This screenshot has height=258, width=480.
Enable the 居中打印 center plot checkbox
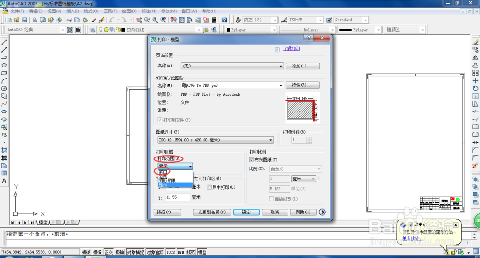point(209,187)
